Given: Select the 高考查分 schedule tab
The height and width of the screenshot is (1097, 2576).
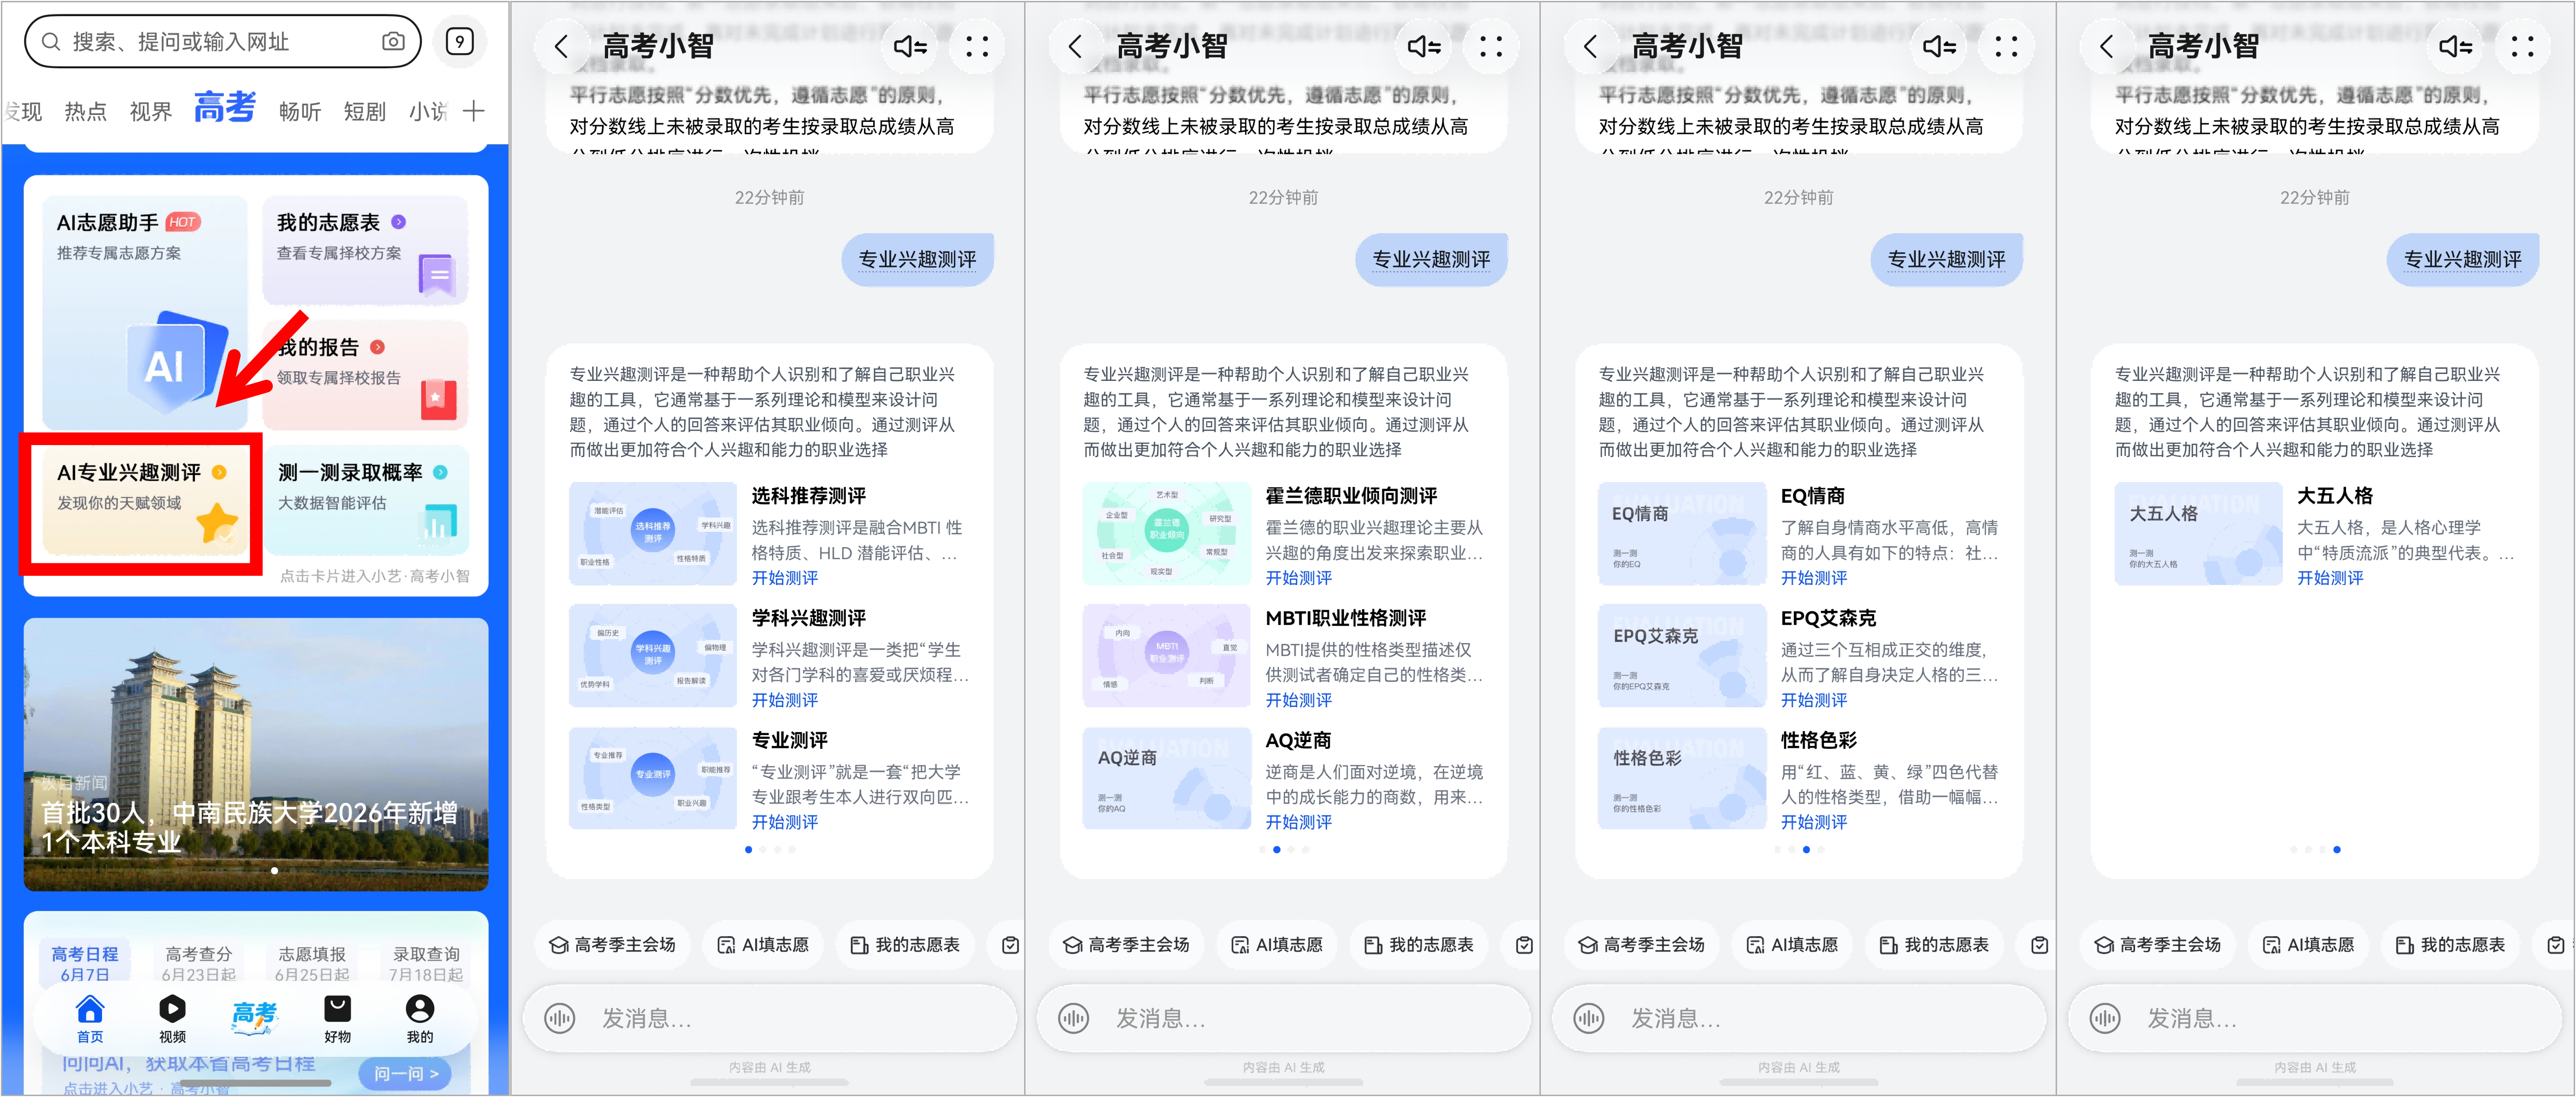Looking at the screenshot, I should click(198, 964).
